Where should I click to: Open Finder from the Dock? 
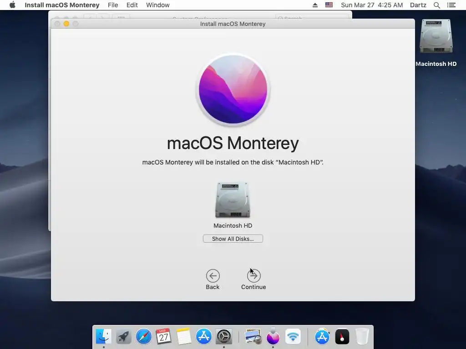coord(103,337)
